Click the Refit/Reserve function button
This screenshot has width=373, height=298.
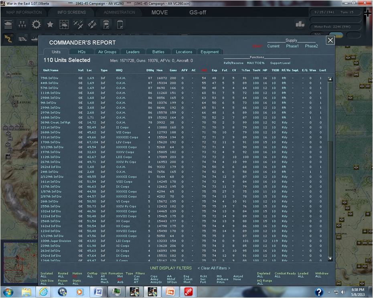coord(233,63)
